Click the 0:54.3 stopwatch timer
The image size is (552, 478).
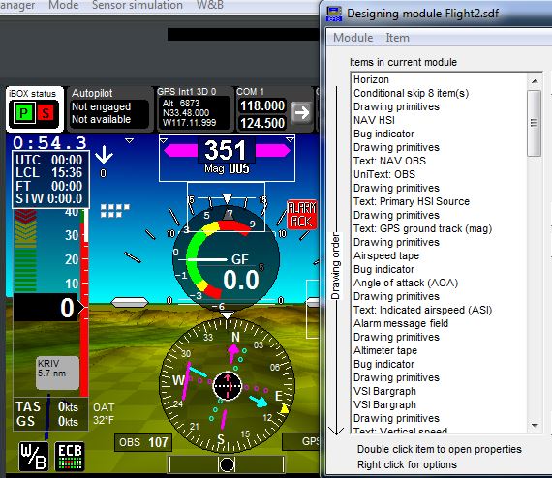(50, 143)
